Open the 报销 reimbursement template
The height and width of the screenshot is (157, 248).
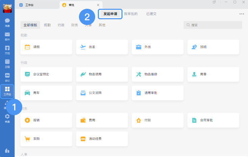click(46, 120)
